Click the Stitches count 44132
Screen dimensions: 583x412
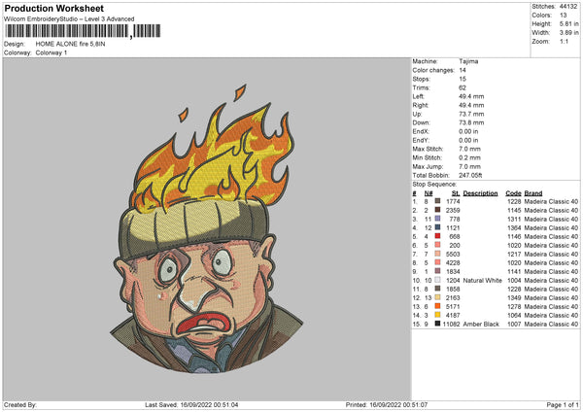tap(568, 7)
